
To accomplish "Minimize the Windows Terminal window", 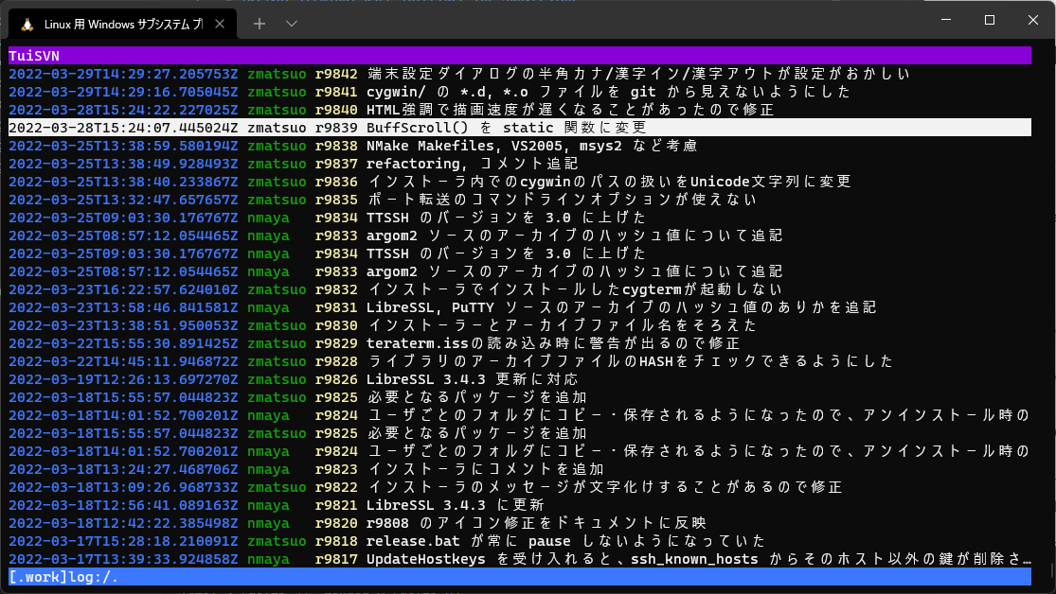I will (946, 20).
